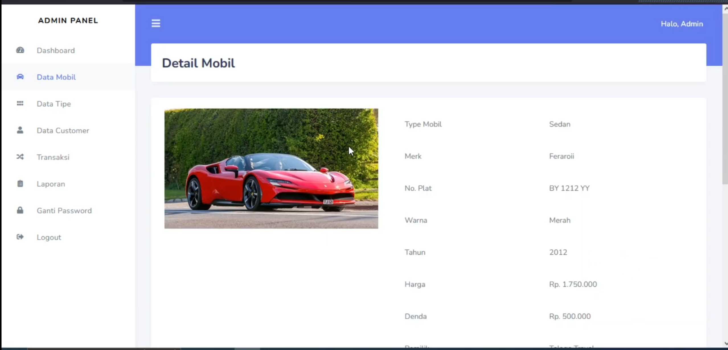This screenshot has height=350, width=728.
Task: Click the grid icon beside Data Tipe
Action: click(20, 103)
